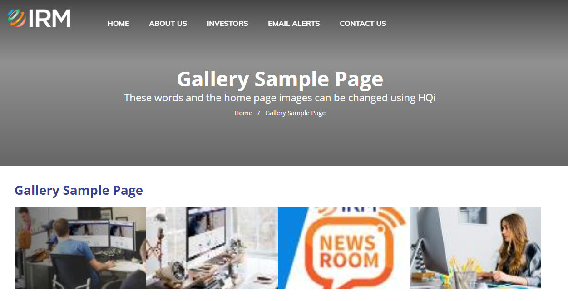
Task: Open the CONTACT US page
Action: point(363,23)
